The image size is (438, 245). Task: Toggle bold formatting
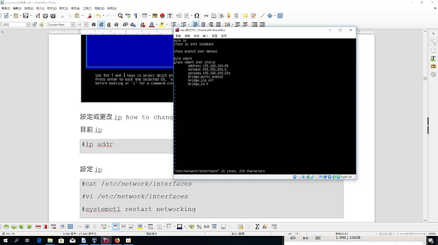pos(94,24)
